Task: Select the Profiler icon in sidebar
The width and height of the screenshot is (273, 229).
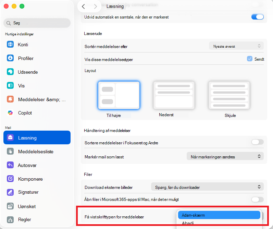Action: 10,58
